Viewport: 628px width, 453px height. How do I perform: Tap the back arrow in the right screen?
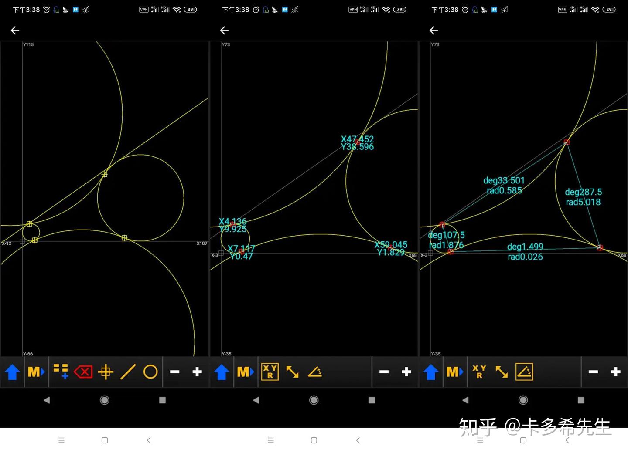coord(433,30)
